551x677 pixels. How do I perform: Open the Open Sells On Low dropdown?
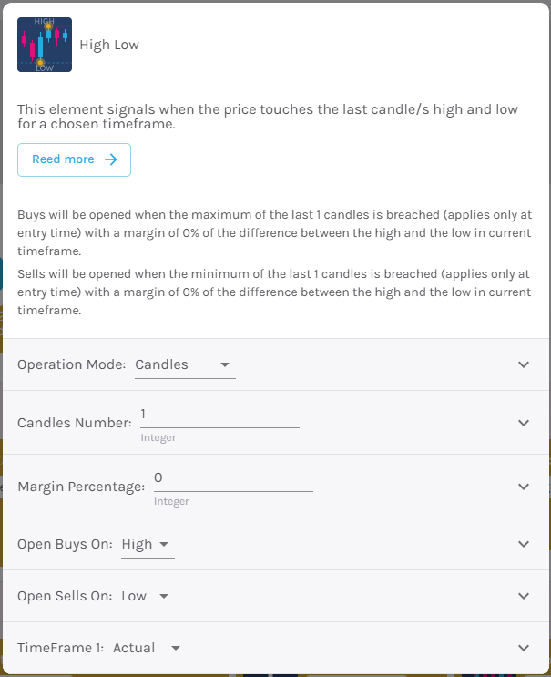(148, 596)
